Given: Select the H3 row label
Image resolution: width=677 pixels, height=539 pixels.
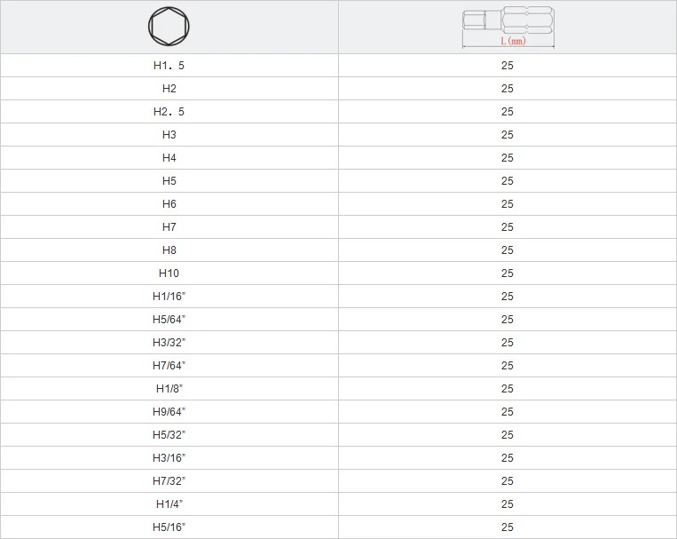Looking at the screenshot, I should (169, 135).
